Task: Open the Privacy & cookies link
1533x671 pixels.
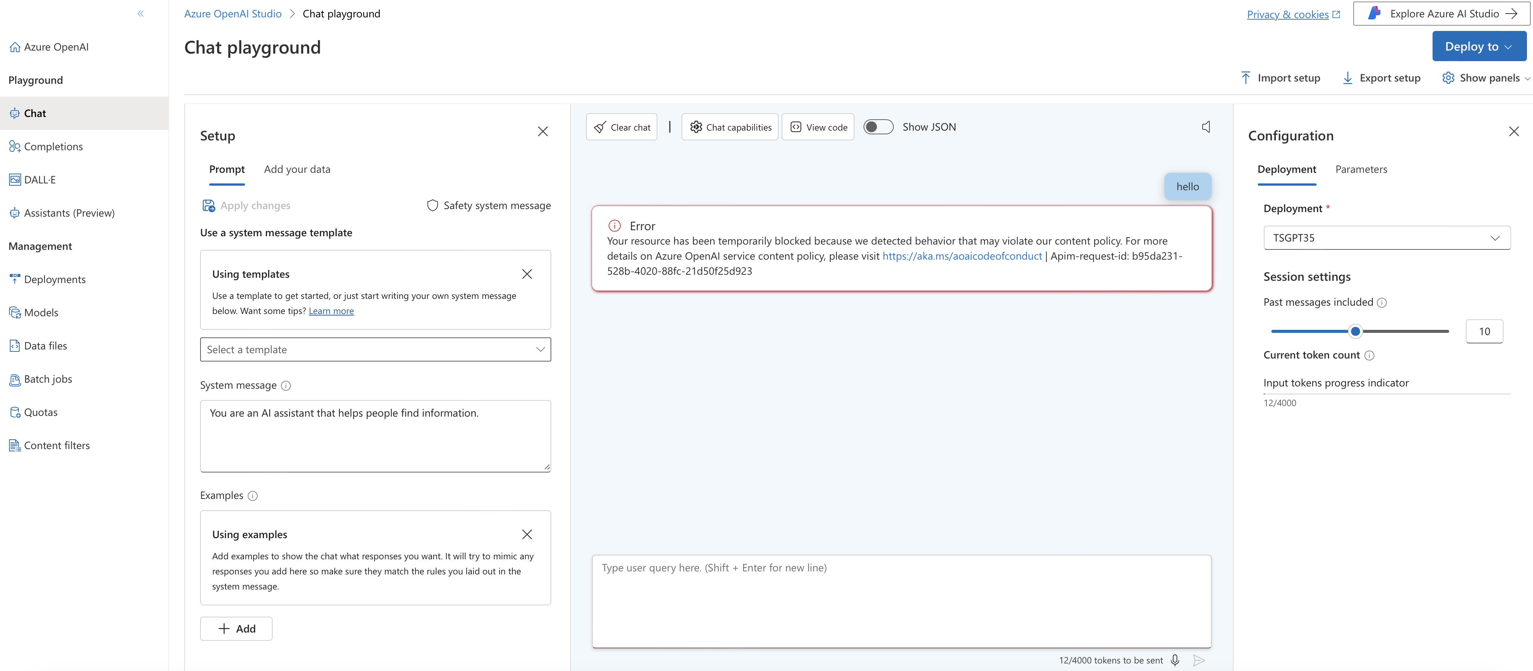Action: click(1293, 14)
